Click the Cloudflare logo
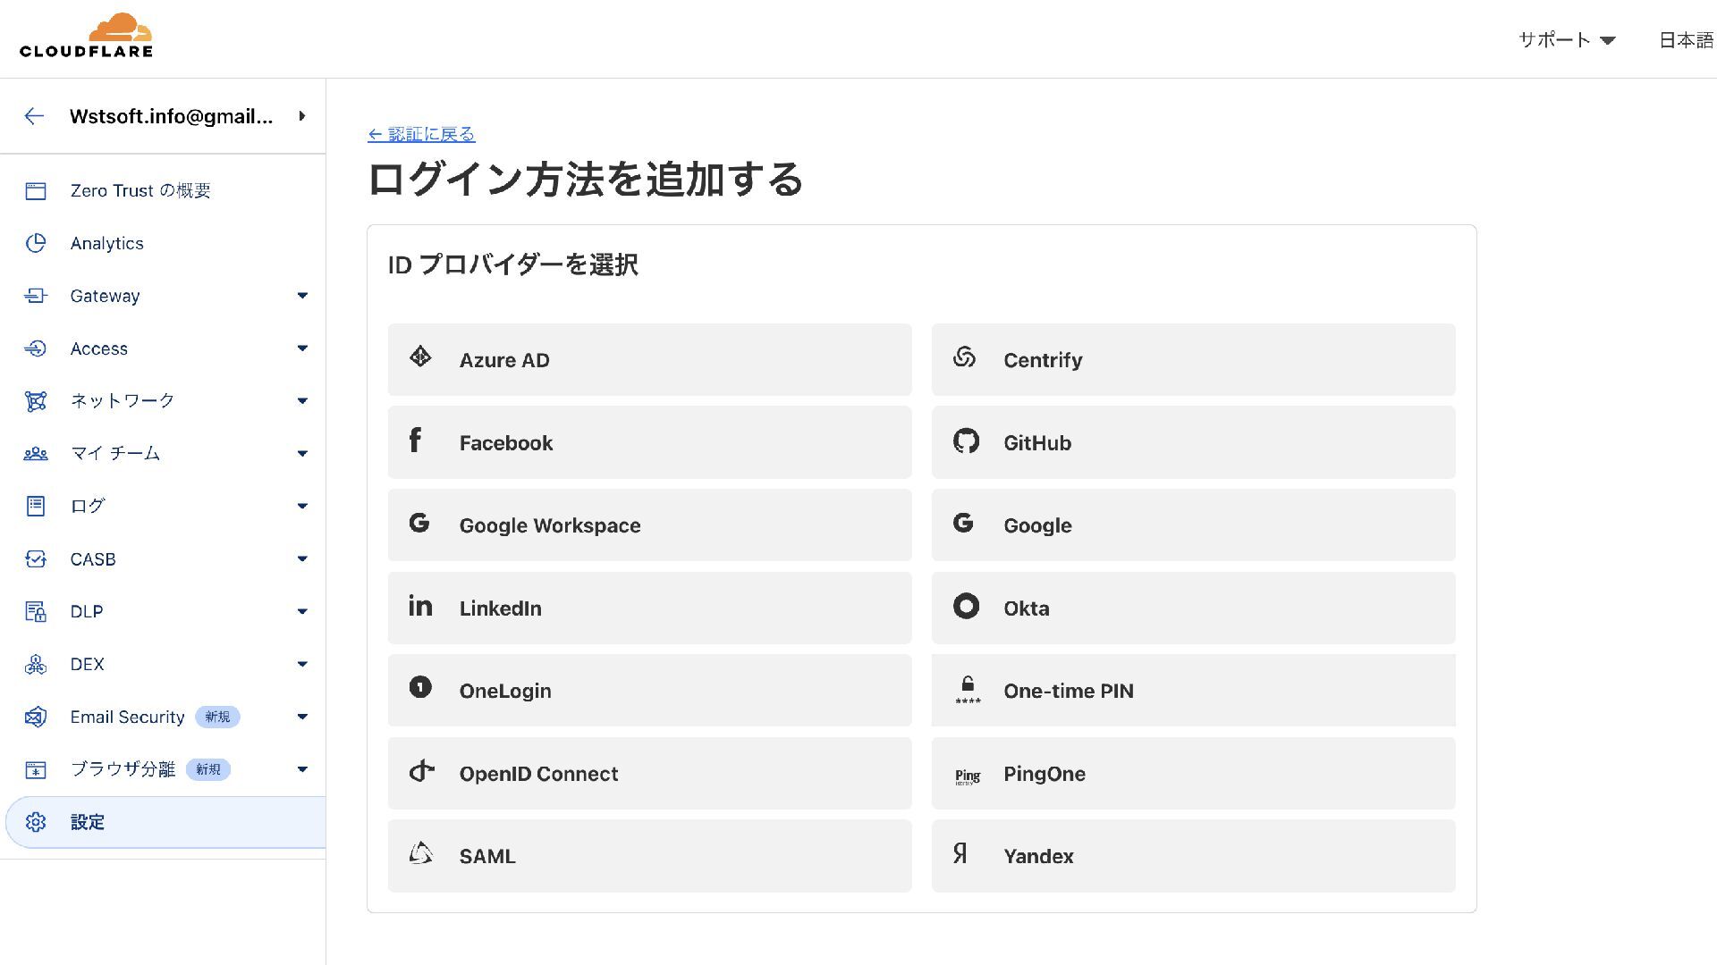Viewport: 1717px width, 965px height. tap(87, 36)
